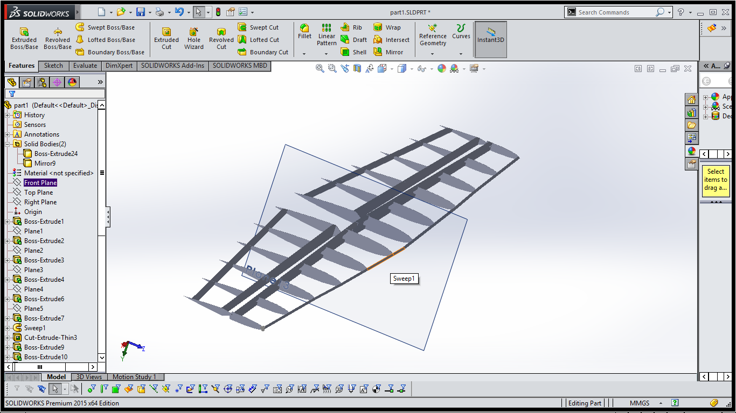
Task: Open the Design Library task pane tab
Action: [x=691, y=112]
